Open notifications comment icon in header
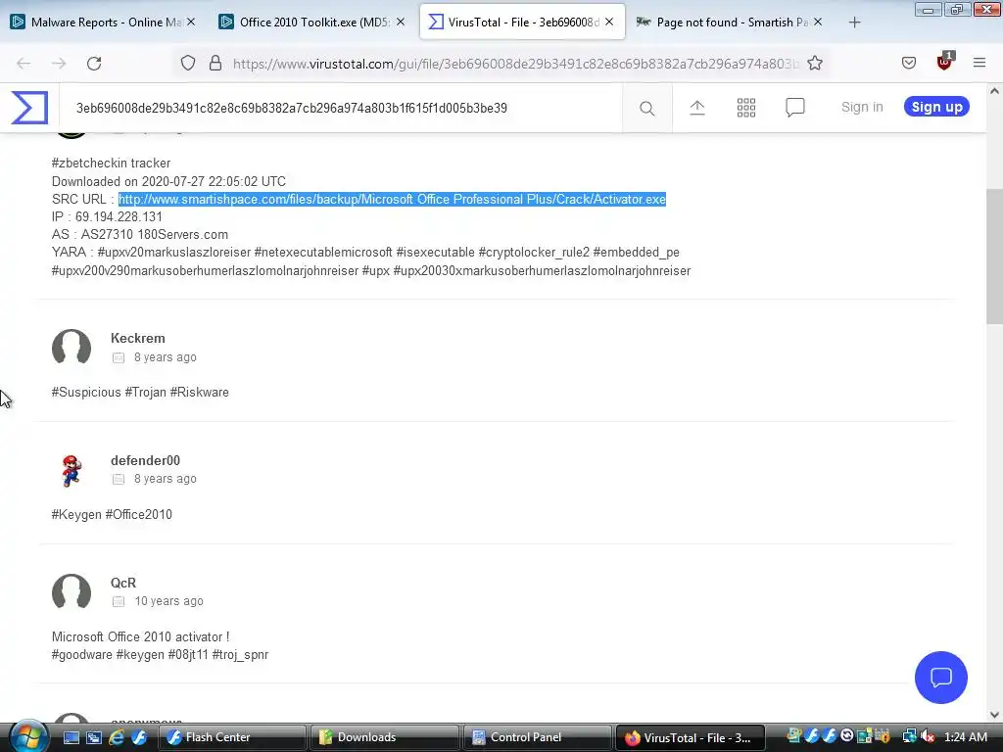 point(795,108)
